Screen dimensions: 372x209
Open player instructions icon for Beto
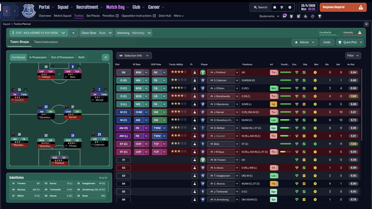coord(194,144)
